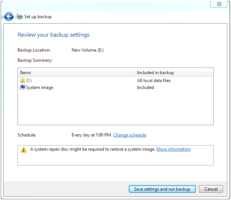Select the System image computer icon
Viewport: 231px width, 200px height.
pyautogui.click(x=23, y=87)
